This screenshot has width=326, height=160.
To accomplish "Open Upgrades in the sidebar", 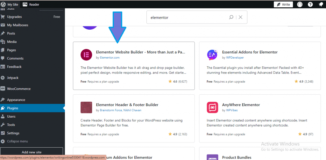I will point(32,17).
